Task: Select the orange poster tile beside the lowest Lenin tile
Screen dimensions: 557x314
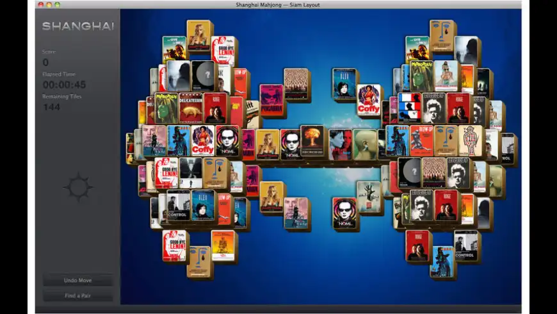Action: click(x=223, y=245)
